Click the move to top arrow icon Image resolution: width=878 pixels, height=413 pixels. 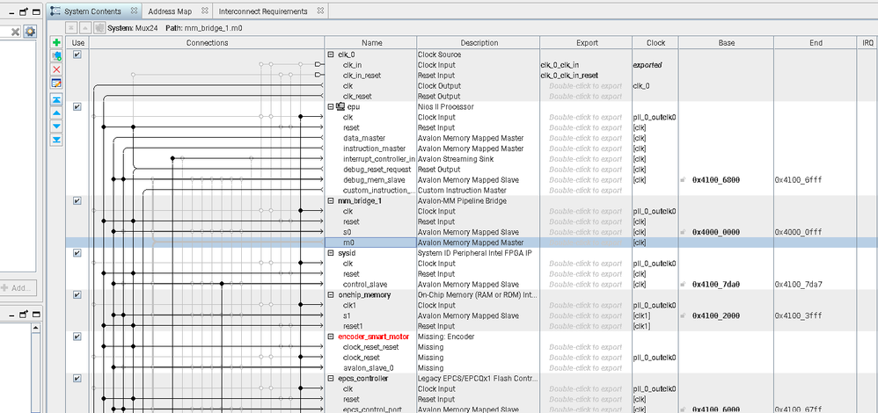tap(56, 100)
